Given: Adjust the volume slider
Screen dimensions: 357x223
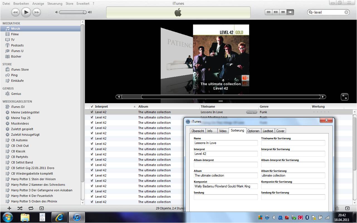Looking at the screenshot, I should point(73,12).
